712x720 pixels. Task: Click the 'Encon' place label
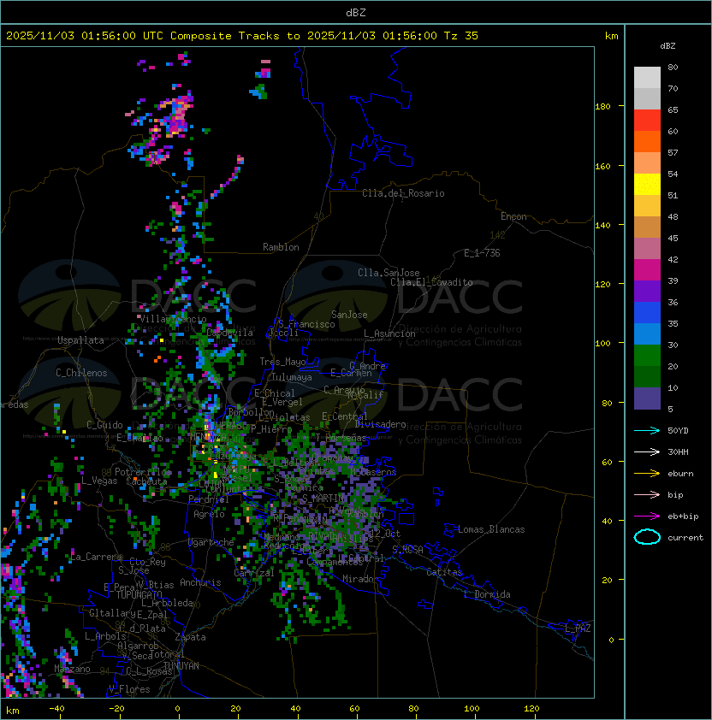(x=513, y=216)
